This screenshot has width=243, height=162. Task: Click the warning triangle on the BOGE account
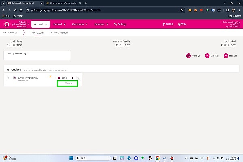pos(51,77)
